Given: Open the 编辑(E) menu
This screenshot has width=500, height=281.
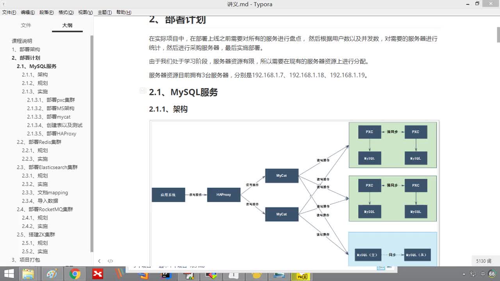Looking at the screenshot, I should coord(28,12).
